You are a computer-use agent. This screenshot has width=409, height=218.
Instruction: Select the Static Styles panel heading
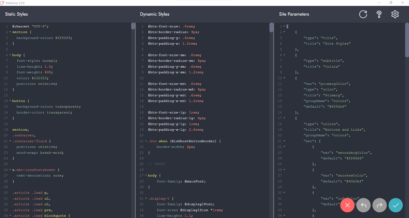16,14
